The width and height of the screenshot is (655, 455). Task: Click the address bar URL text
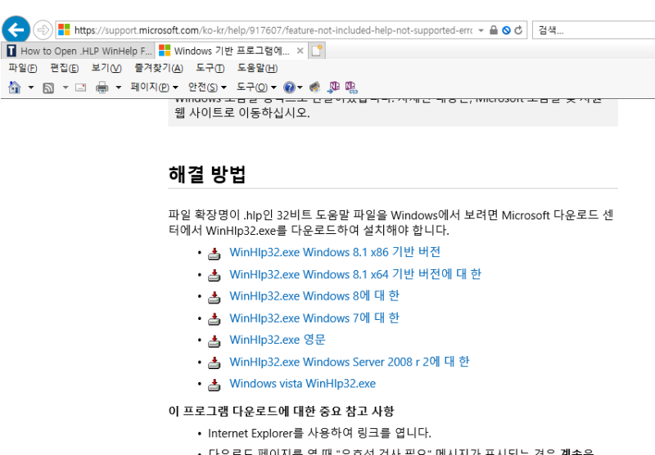pyautogui.click(x=273, y=30)
